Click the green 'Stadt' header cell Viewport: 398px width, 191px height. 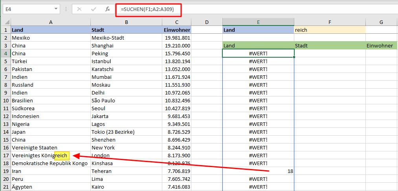[x=329, y=45]
